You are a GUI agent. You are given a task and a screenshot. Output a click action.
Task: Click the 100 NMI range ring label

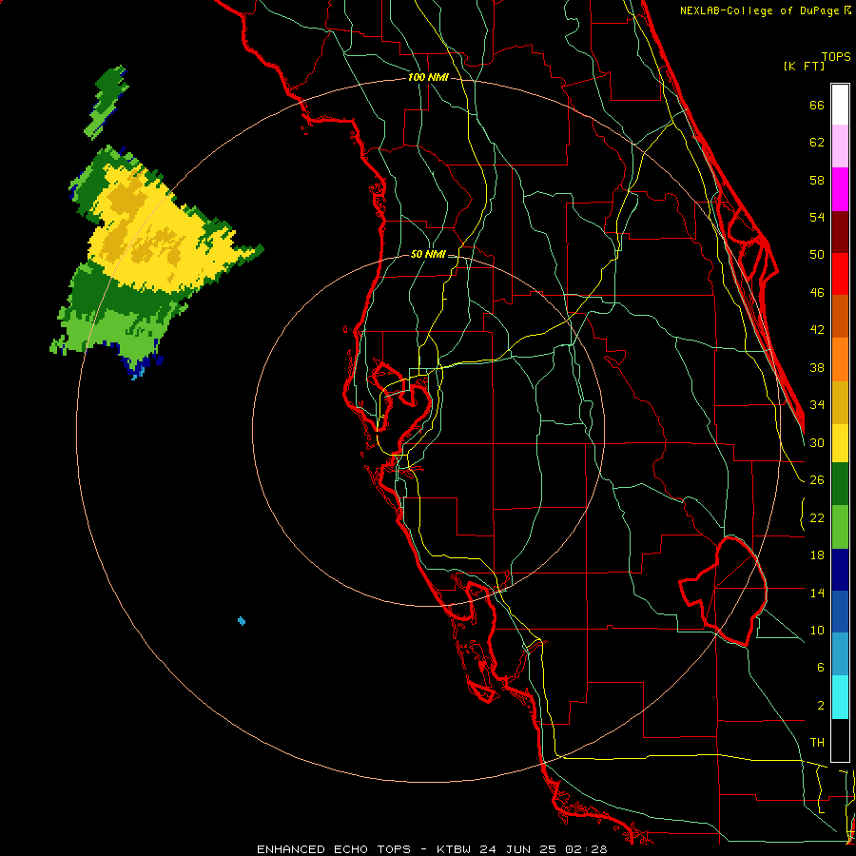pyautogui.click(x=428, y=78)
